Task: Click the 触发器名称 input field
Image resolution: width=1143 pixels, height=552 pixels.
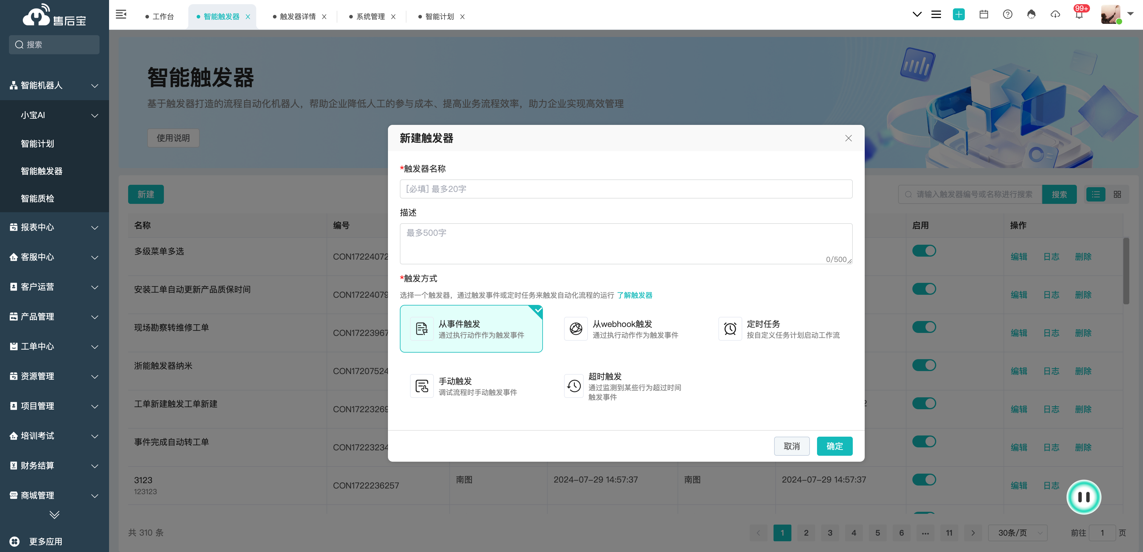Action: pyautogui.click(x=626, y=189)
